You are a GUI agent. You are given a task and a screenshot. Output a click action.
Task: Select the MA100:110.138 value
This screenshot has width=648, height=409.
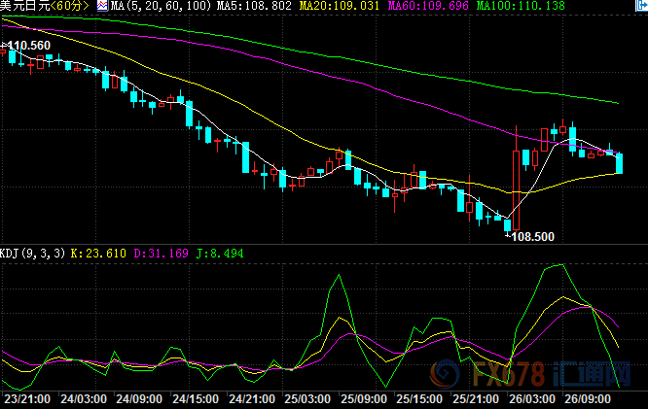coord(521,6)
